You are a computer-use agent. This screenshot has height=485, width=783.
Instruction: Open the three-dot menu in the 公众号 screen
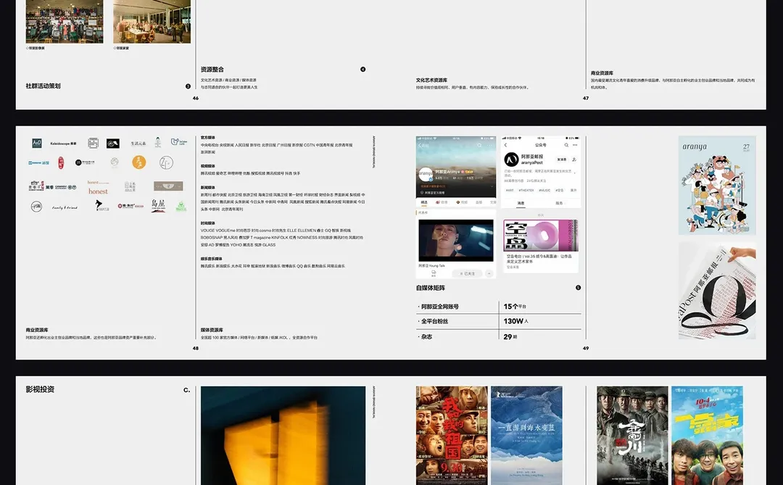click(x=575, y=145)
